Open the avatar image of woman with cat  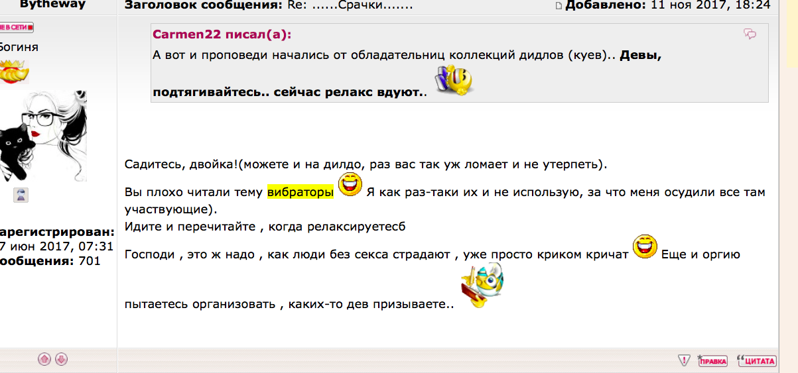click(43, 136)
